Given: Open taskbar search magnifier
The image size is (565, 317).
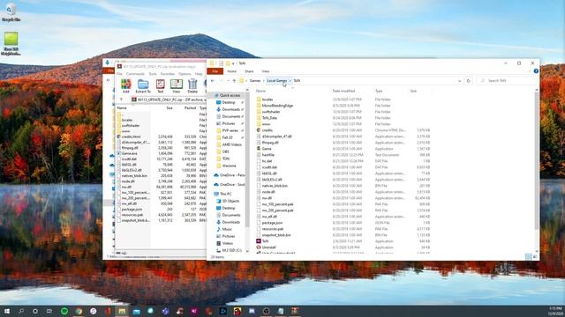Looking at the screenshot, I should 21,311.
